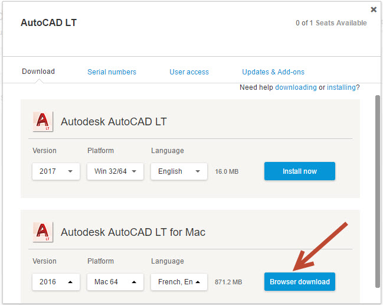Click the Autodesk AutoCAD LT product icon
383x305 pixels.
tap(43, 122)
